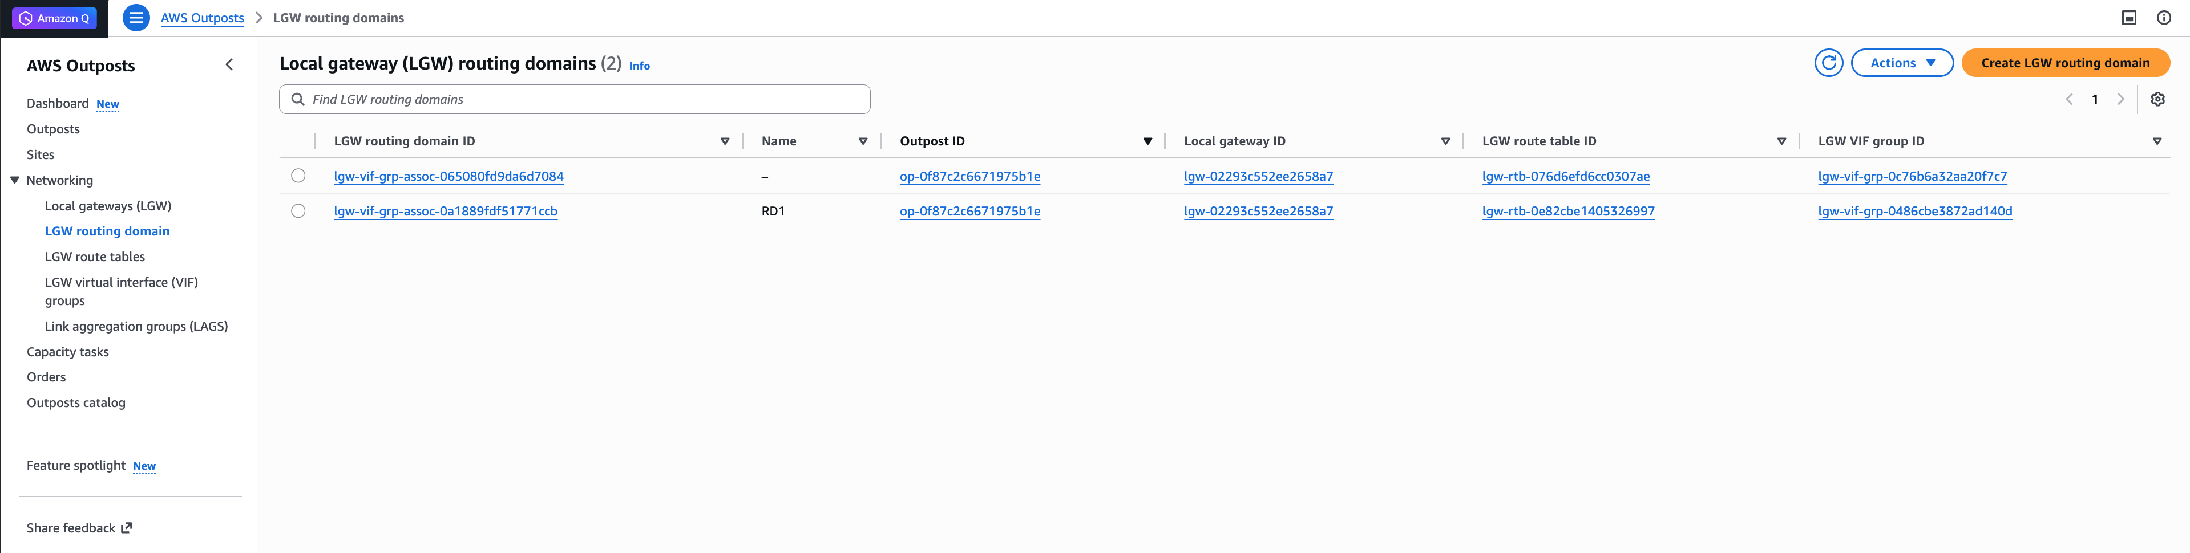Navigate to Local gateways (LGW)

click(108, 206)
